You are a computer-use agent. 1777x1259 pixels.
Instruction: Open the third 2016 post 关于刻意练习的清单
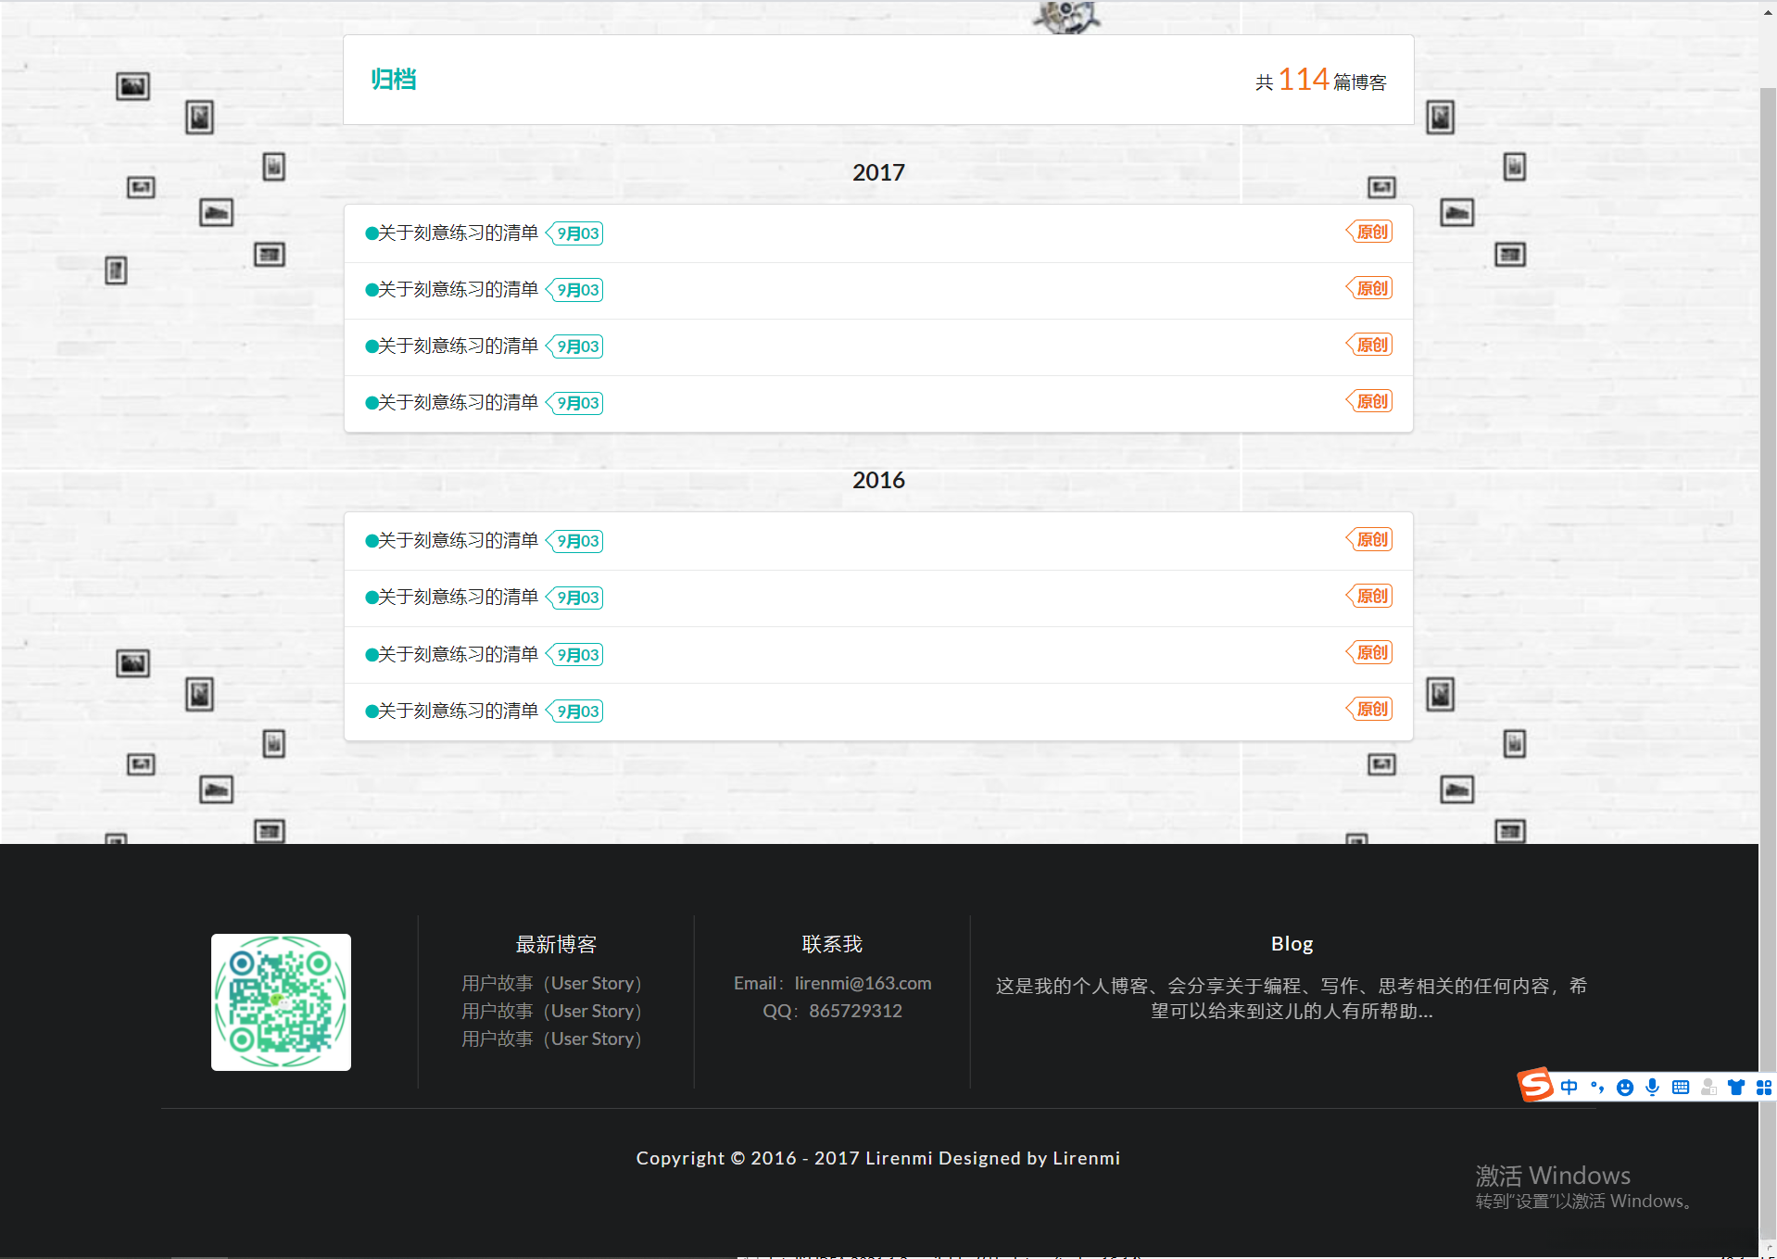pos(458,654)
